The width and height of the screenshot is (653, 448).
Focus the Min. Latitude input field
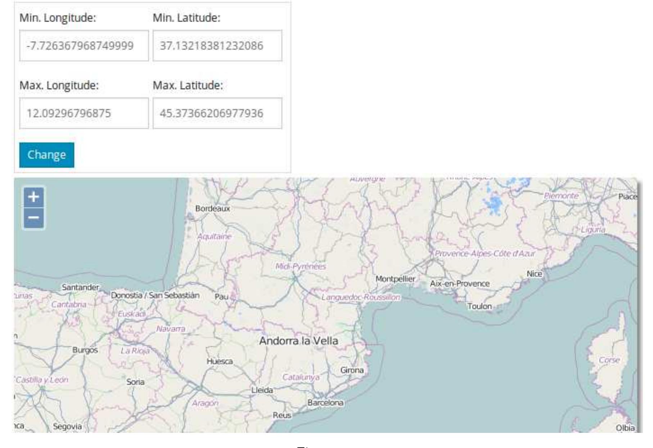point(217,46)
